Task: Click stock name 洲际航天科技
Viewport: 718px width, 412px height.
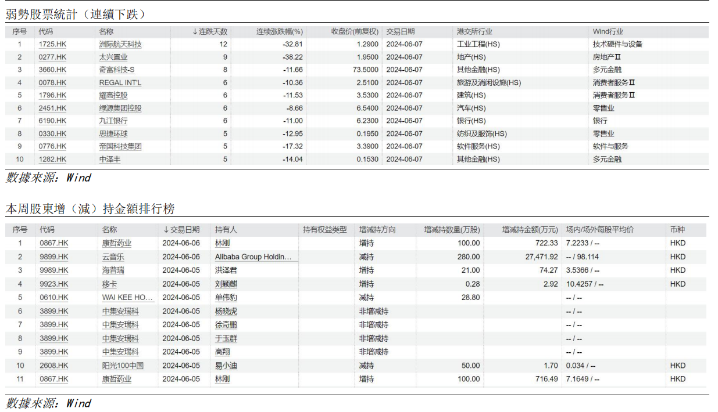Action: coord(120,44)
